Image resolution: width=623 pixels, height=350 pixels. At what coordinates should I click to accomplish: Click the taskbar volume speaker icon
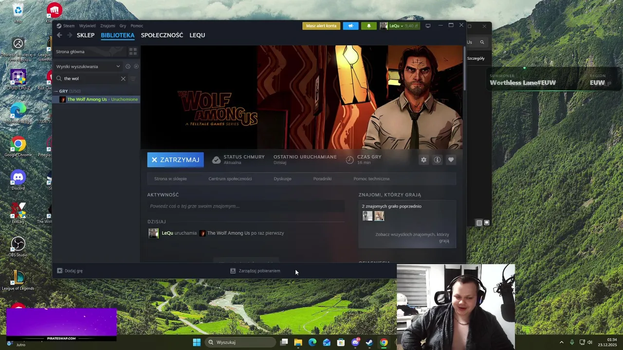pos(589,342)
